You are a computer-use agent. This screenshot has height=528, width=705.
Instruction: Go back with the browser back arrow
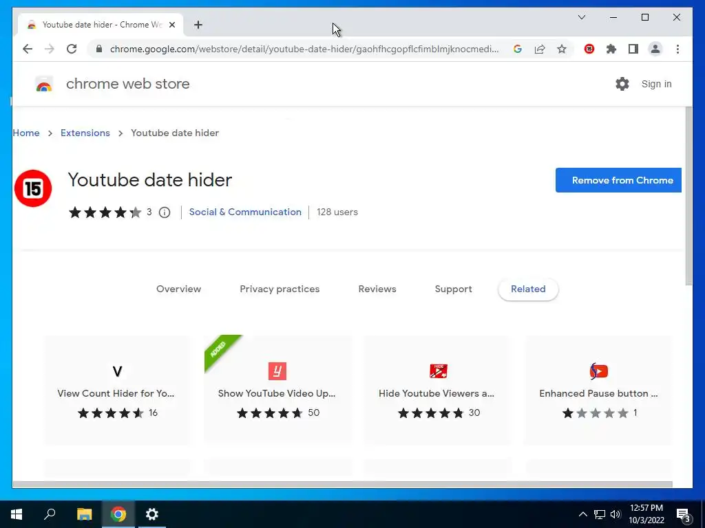[x=28, y=49]
